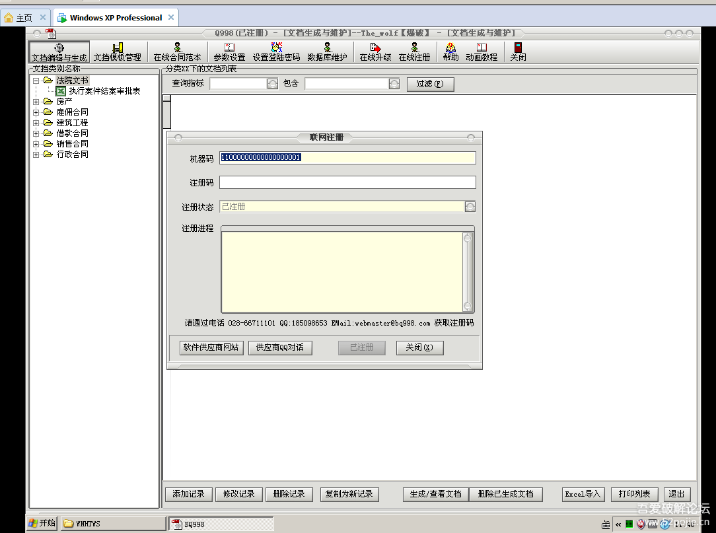Click the 生成/查看文档 button
Viewport: 716px width, 533px height.
436,494
